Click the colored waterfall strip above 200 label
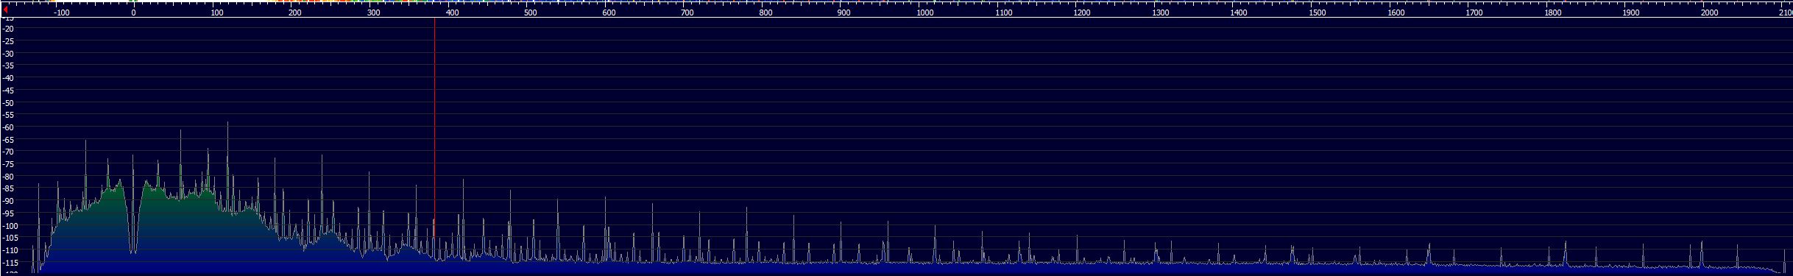The width and height of the screenshot is (1793, 276). [294, 2]
